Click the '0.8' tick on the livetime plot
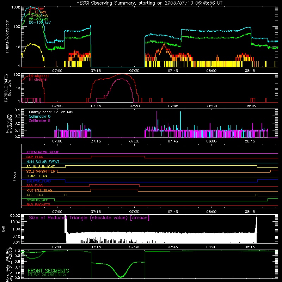Viewport: 282px width, 282px height. point(17,261)
